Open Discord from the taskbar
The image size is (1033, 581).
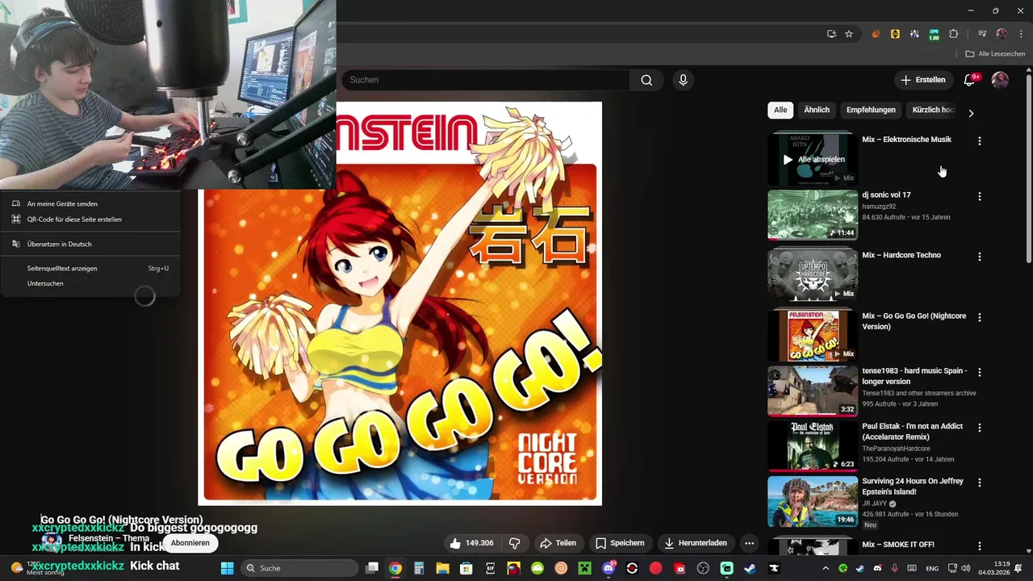click(609, 568)
